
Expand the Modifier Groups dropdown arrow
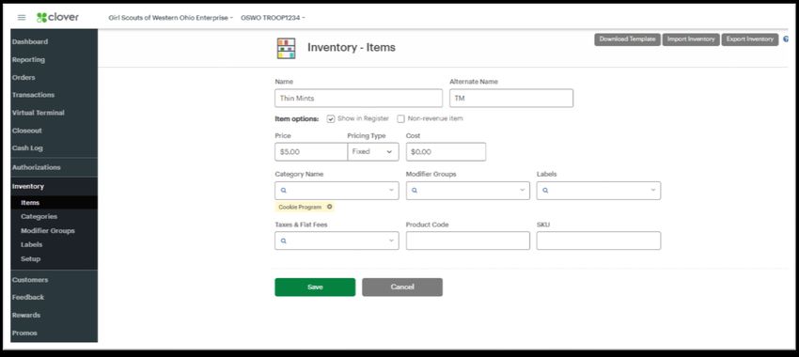(522, 191)
